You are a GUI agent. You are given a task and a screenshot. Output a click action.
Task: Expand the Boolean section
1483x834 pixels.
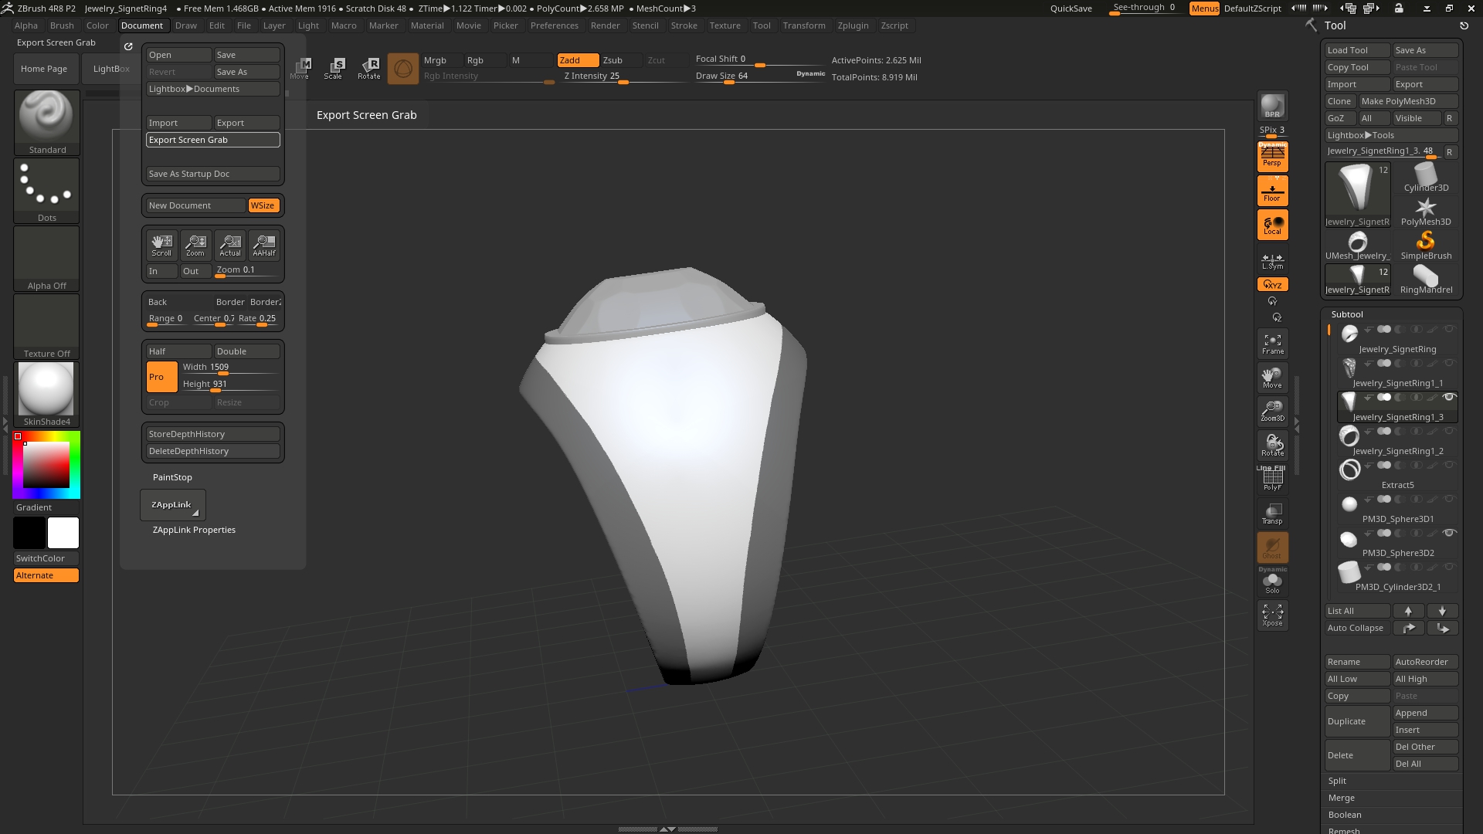(1345, 815)
